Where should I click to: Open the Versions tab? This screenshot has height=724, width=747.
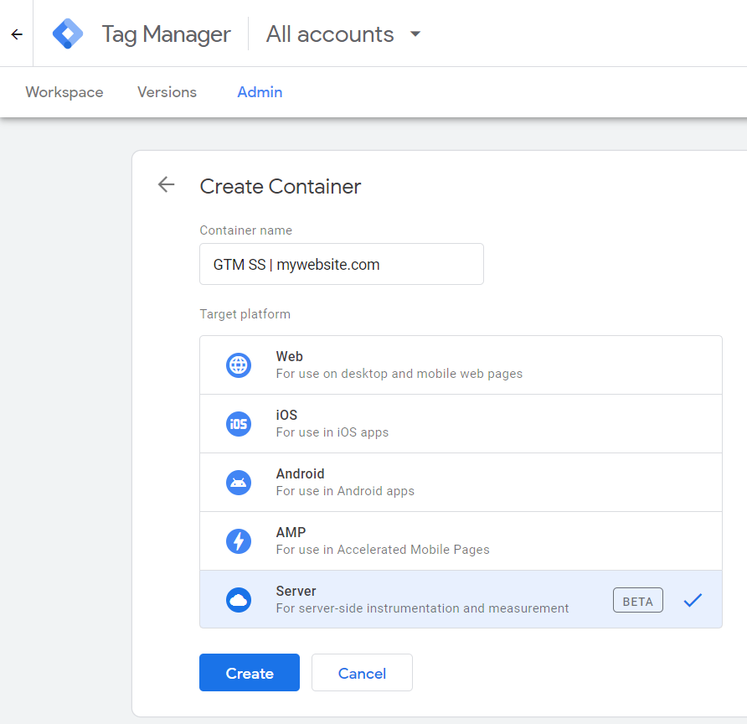tap(167, 92)
